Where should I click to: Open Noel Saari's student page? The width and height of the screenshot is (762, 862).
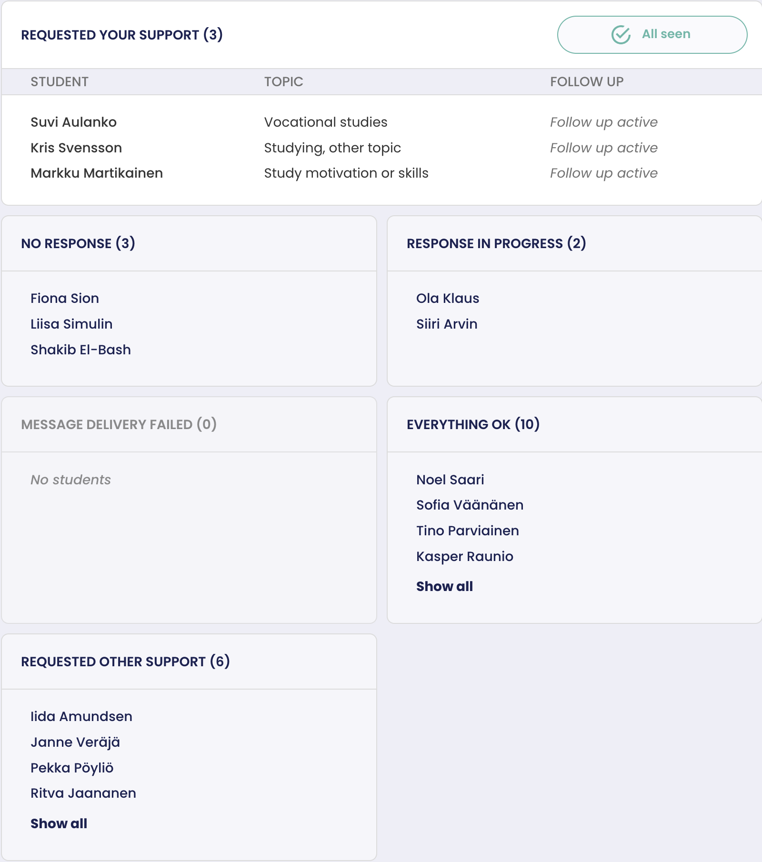pyautogui.click(x=450, y=480)
